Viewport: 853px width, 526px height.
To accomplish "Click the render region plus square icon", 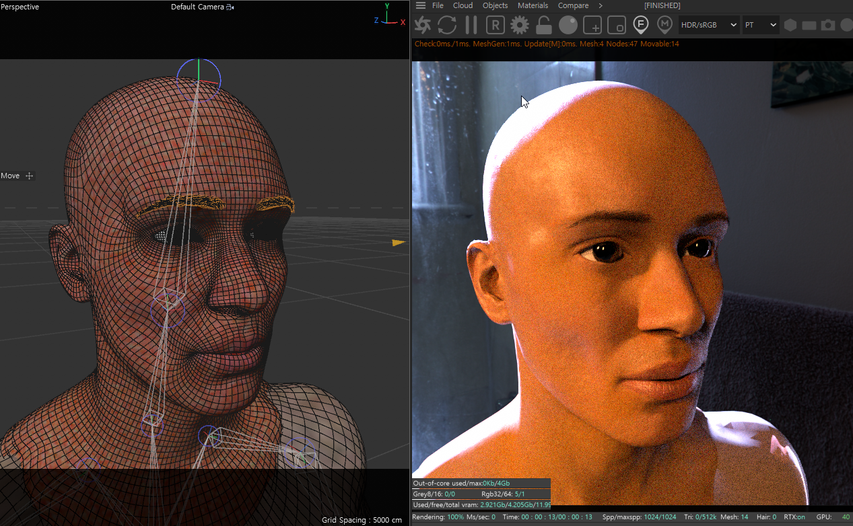I will (592, 26).
